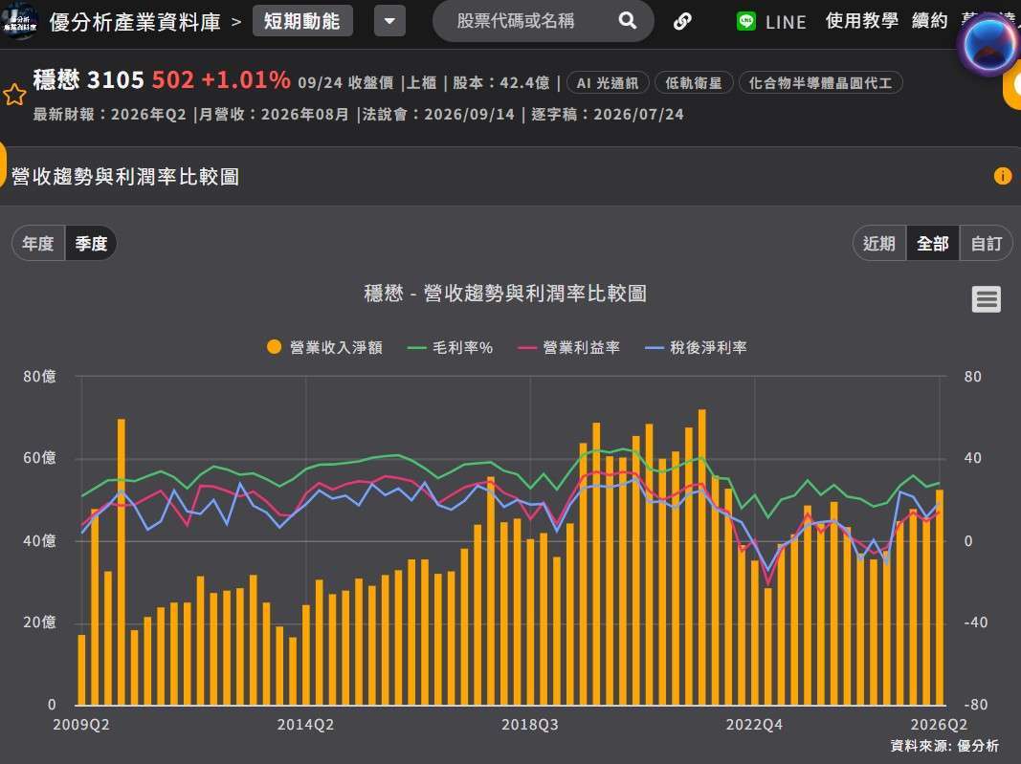The height and width of the screenshot is (764, 1021).
Task: Open the user avatar profile
Action: (x=988, y=44)
